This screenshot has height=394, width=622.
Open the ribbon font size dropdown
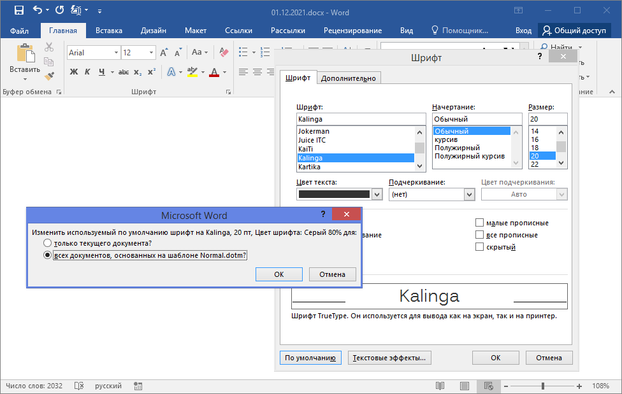(151, 52)
